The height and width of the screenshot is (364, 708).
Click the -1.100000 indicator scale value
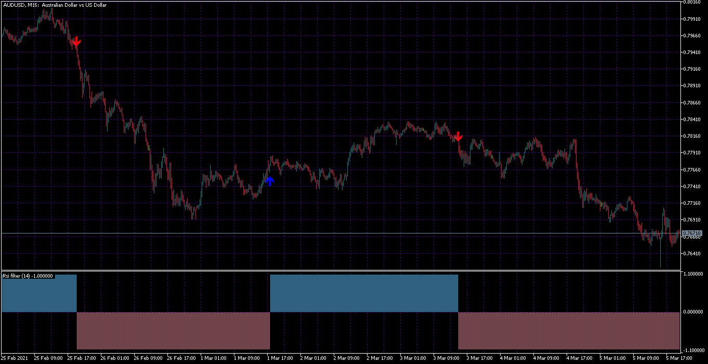(694, 349)
